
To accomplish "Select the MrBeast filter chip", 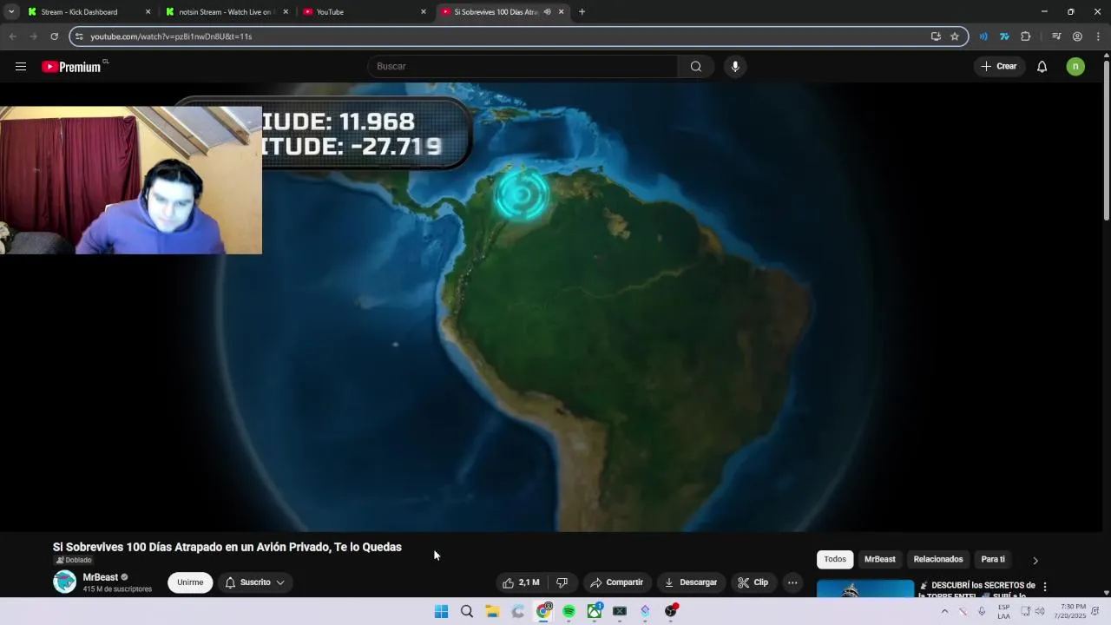I will coord(879,559).
